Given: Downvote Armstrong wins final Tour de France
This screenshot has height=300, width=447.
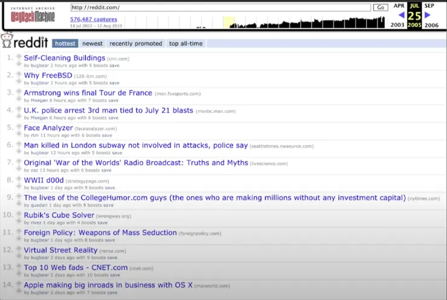Looking at the screenshot, I should pos(19,99).
